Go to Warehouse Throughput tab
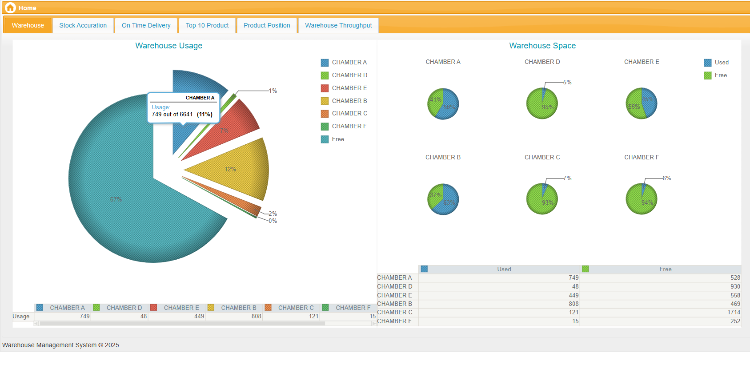Image resolution: width=750 pixels, height=384 pixels. tap(338, 25)
